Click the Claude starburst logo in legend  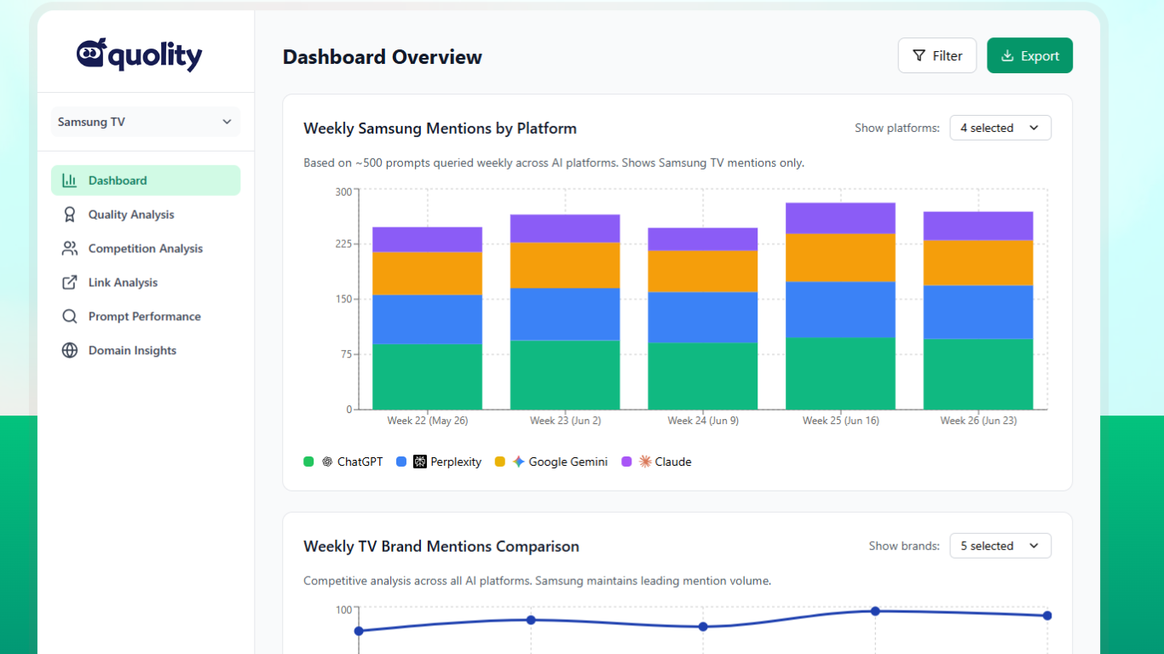coord(645,462)
